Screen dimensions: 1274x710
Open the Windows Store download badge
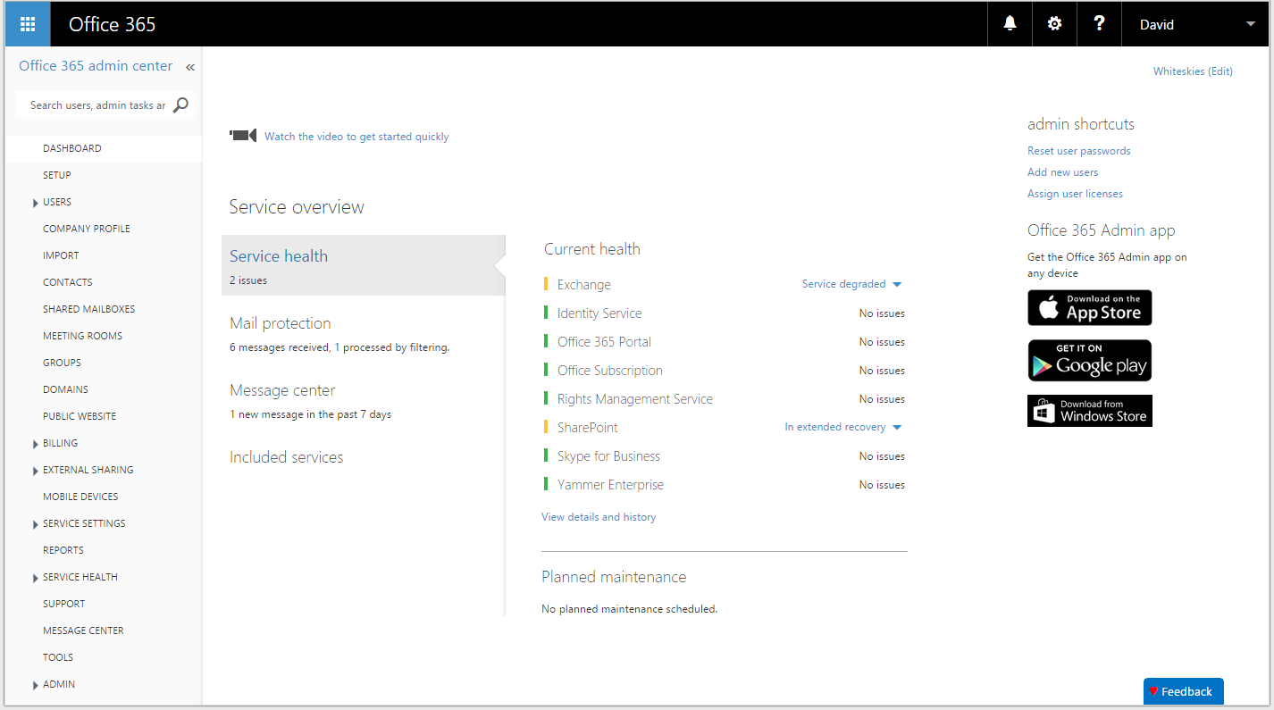pyautogui.click(x=1089, y=411)
